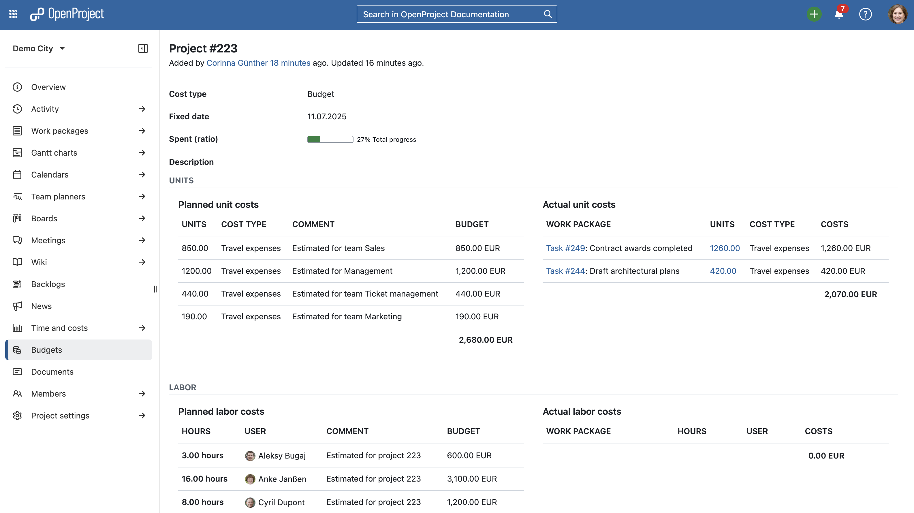Screen dimensions: 914x513
Task: Open the notifications bell icon
Action: pos(839,14)
